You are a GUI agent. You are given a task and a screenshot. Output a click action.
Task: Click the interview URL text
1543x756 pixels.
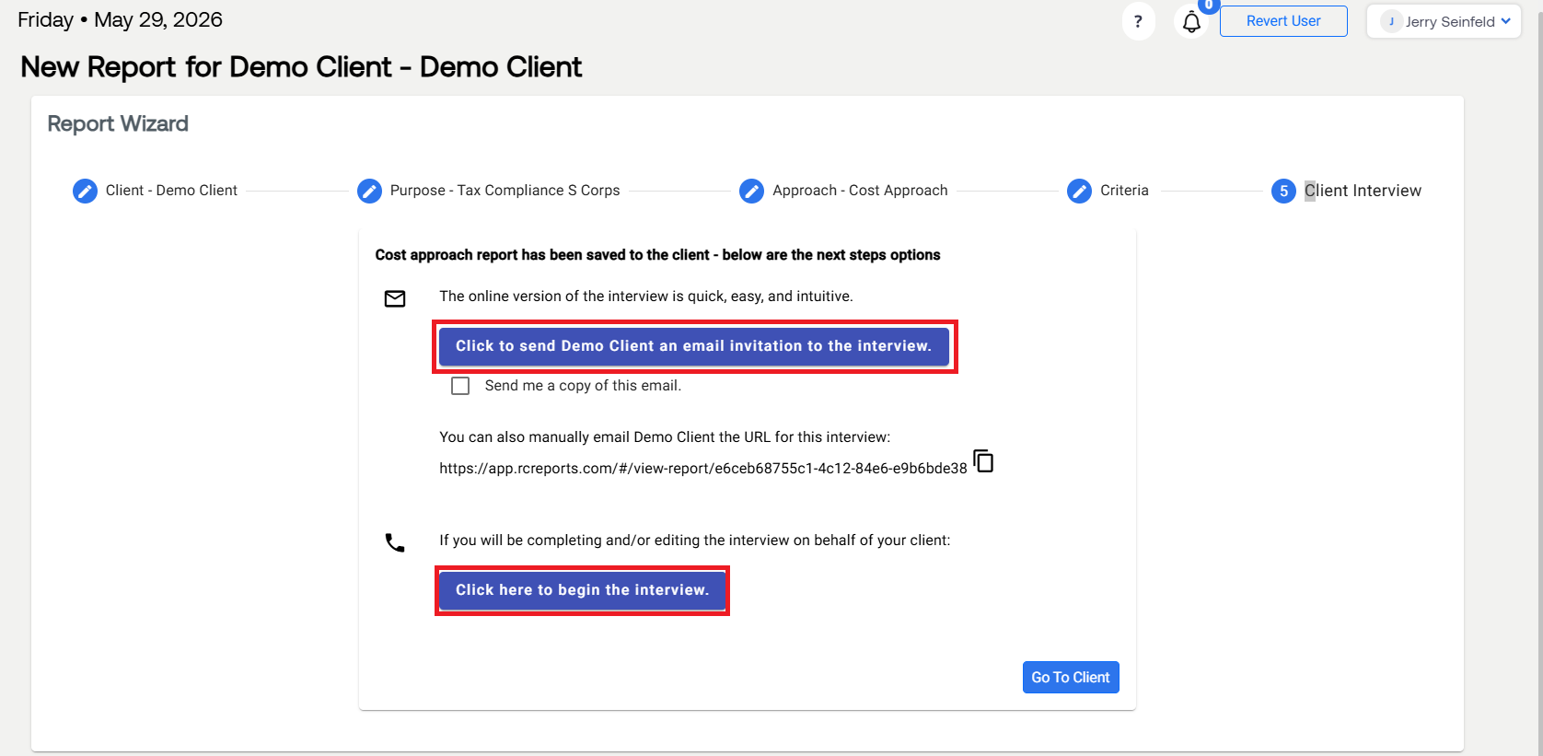703,469
